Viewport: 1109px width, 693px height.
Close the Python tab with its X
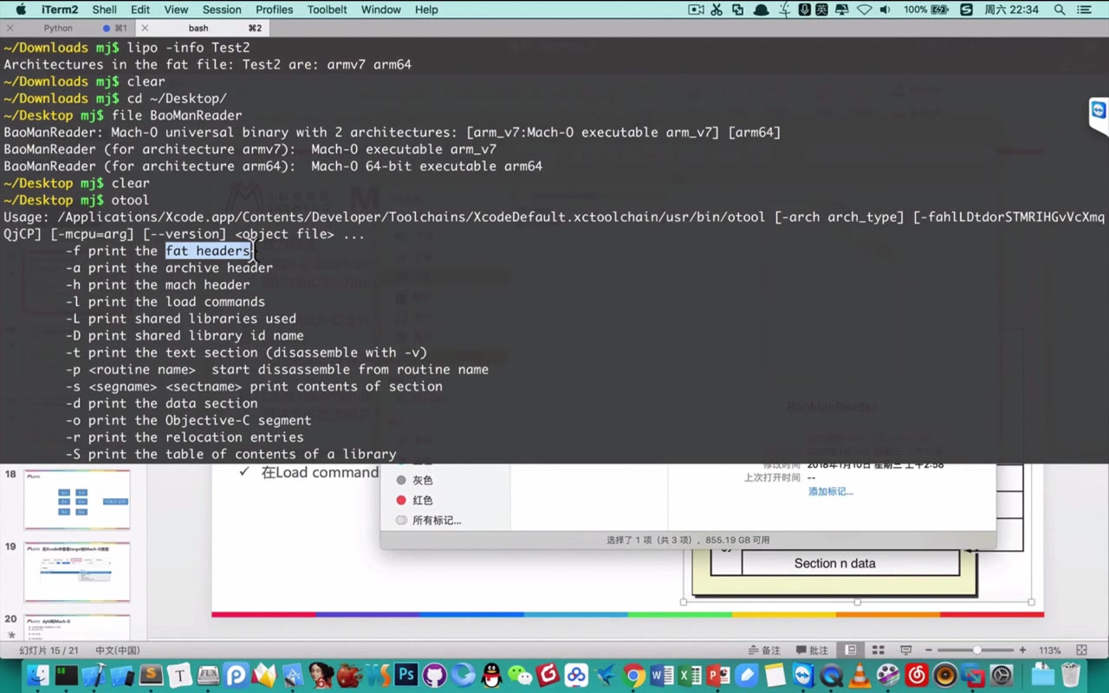pos(10,28)
